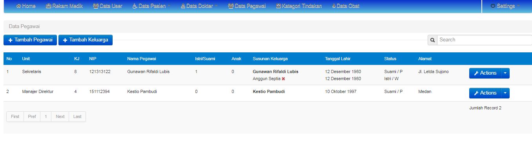
Task: Remove family member Anggun Septia with red X
Action: (x=283, y=79)
